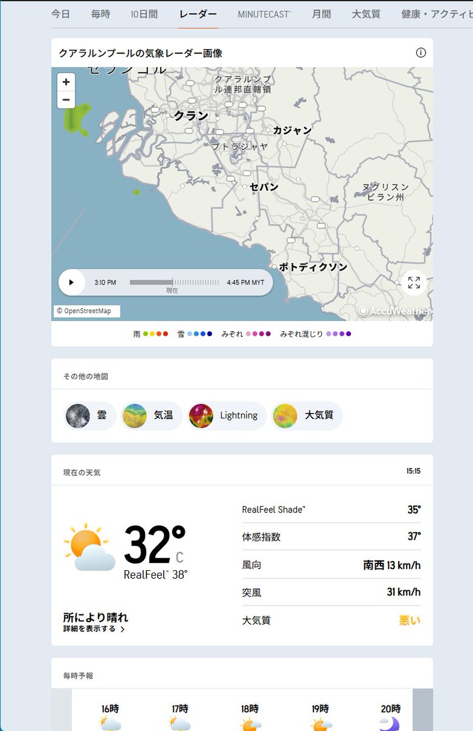This screenshot has height=731, width=473.
Task: Click the temperature map thumbnail icon
Action: [135, 415]
